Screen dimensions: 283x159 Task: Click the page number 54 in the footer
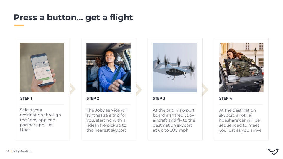pos(7,151)
